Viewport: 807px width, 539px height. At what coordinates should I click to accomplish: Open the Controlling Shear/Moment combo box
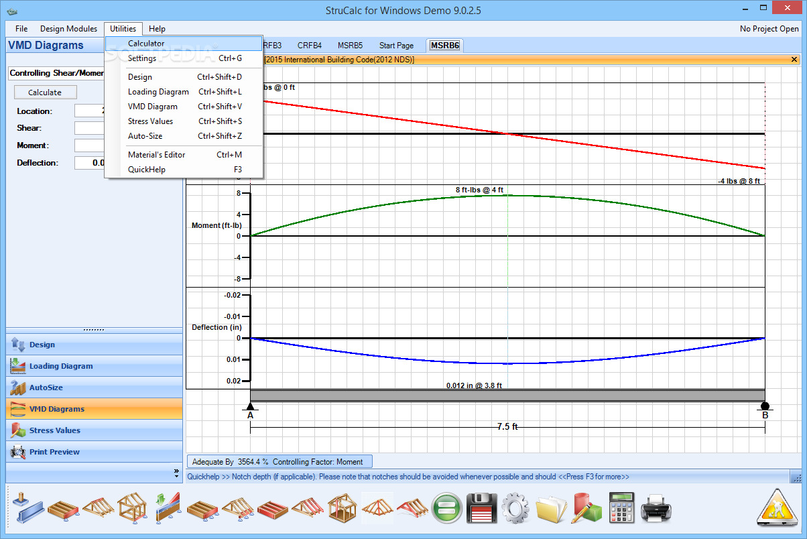pos(56,73)
